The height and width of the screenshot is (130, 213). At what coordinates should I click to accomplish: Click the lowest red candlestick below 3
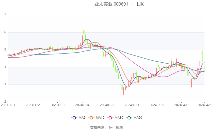click(x=124, y=91)
